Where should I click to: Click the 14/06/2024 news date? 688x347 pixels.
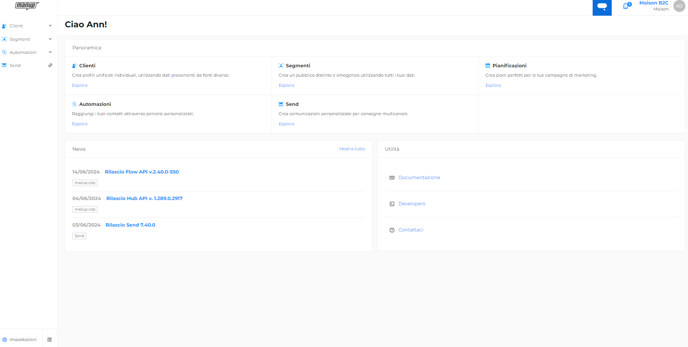point(86,172)
